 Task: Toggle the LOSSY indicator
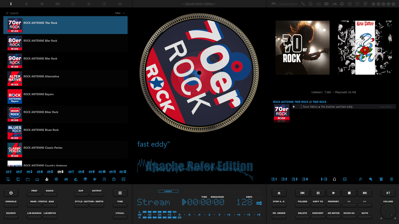(168, 191)
